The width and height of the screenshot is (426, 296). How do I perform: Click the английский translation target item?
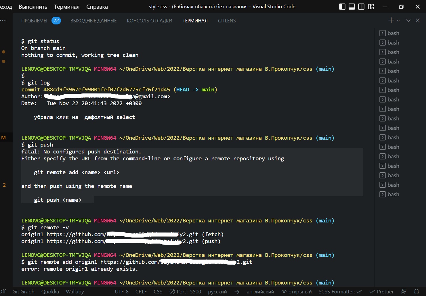260,292
